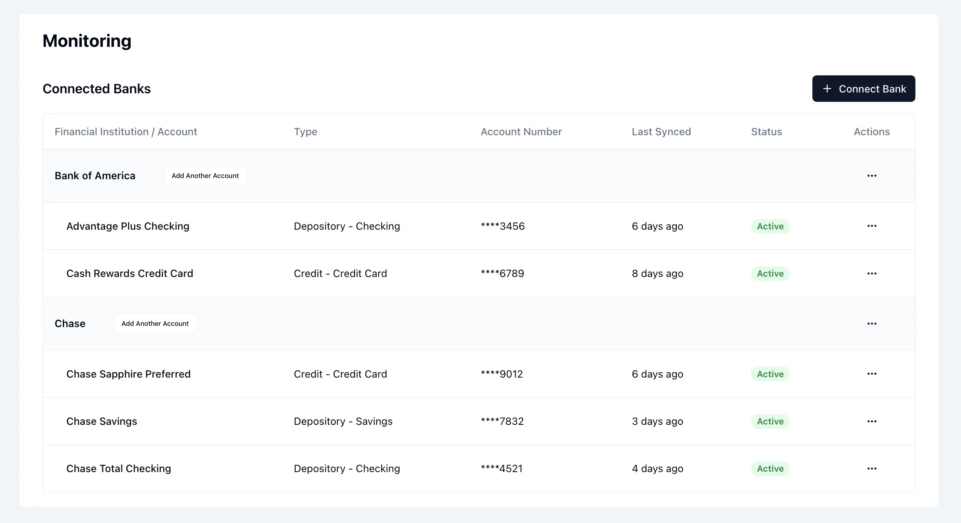961x523 pixels.
Task: Add another account under Chase
Action: [155, 323]
